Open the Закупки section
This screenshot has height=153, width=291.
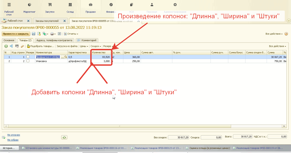click(50, 8)
